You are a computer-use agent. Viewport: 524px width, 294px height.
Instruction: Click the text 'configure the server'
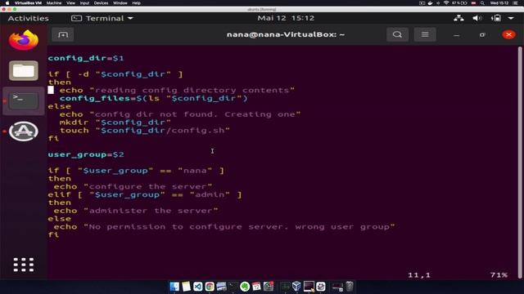[147, 187]
